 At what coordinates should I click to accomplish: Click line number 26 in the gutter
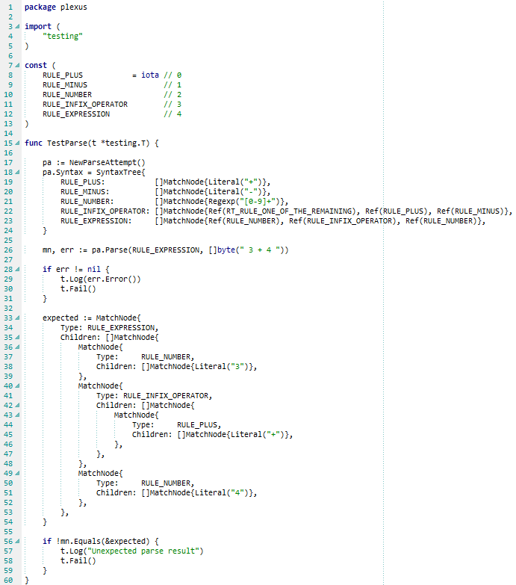[7, 250]
